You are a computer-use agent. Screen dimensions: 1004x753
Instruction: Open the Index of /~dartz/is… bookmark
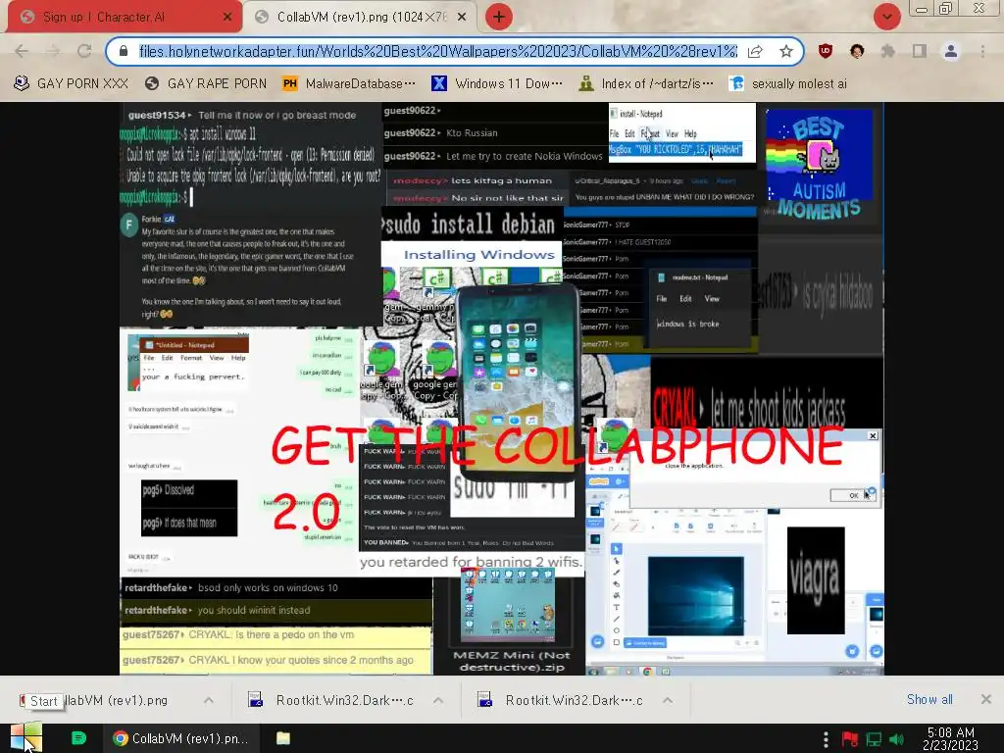coord(646,84)
